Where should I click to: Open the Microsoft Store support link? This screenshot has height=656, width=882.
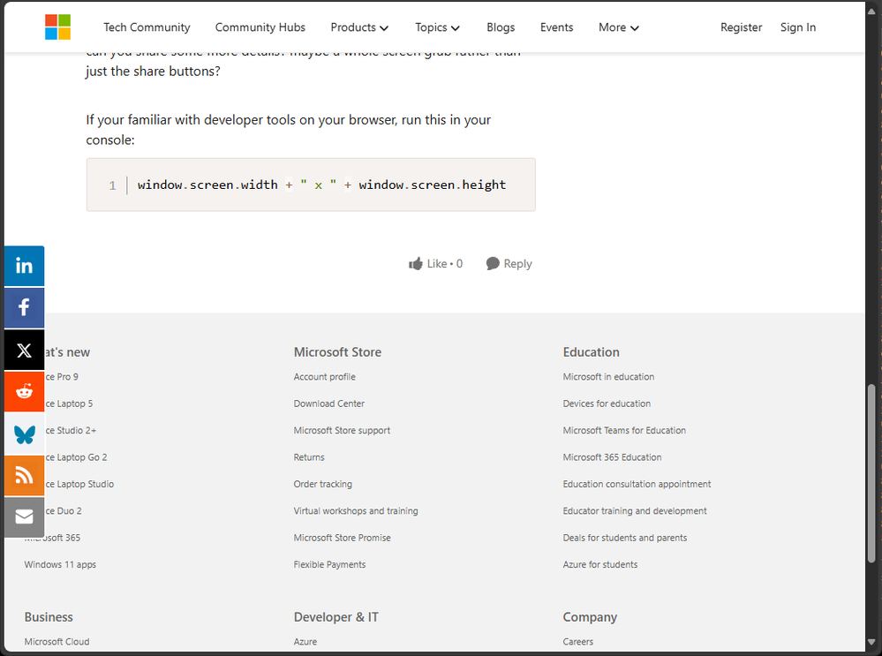[x=342, y=430]
